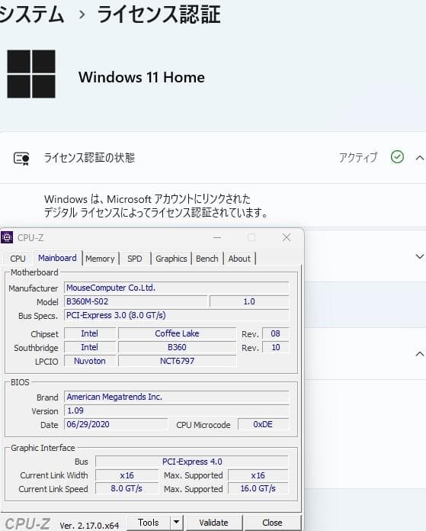Image resolution: width=426 pixels, height=531 pixels.
Task: Click the license certificate icon
Action: (21, 158)
